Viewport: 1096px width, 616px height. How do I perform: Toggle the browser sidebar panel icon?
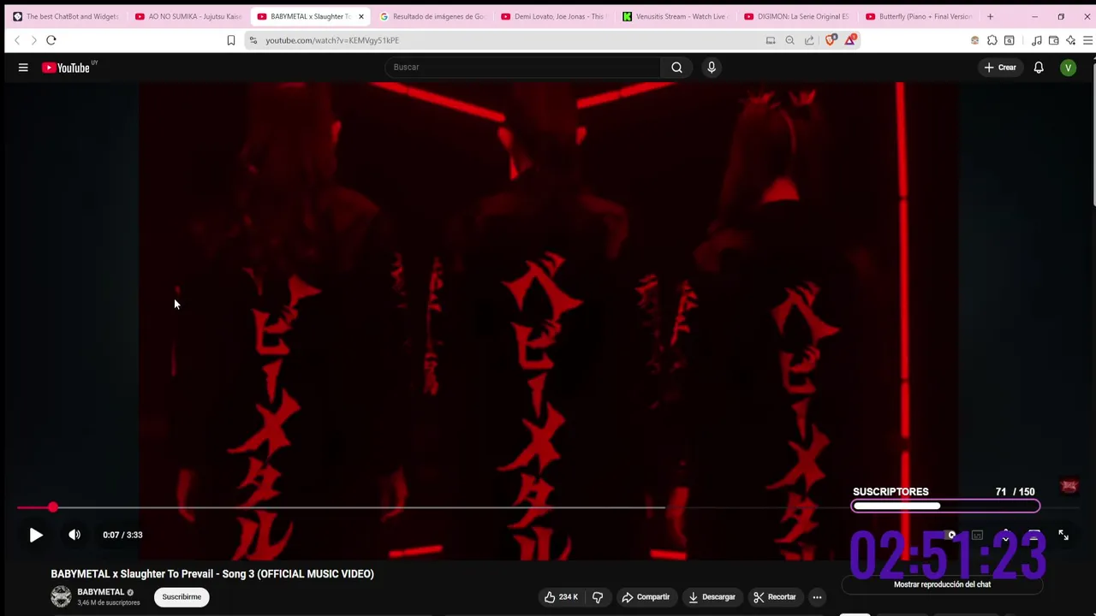click(x=1010, y=40)
